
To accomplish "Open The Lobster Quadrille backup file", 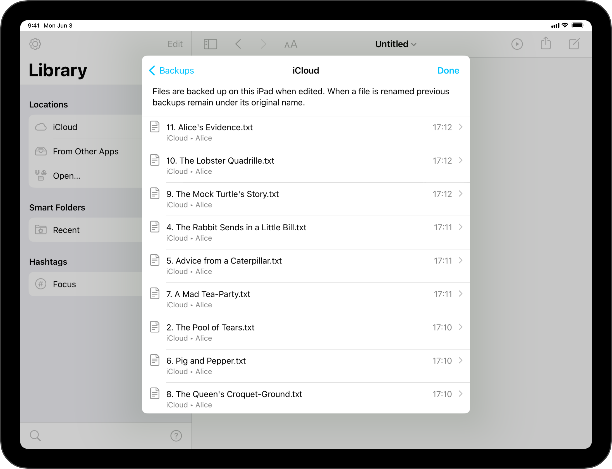I will [x=220, y=161].
